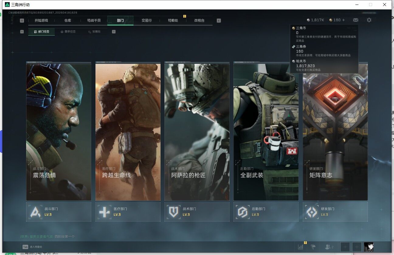Open the settings gear icon
The image size is (394, 255).
point(369,20)
